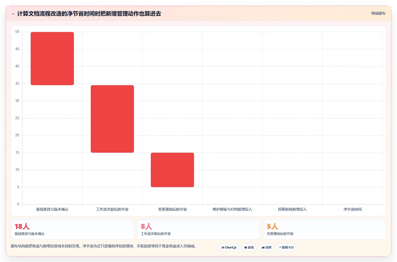Click the y-axis value 10

click(x=17, y=170)
